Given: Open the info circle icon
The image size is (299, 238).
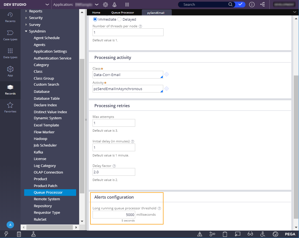Looking at the screenshot, I should (x=252, y=5).
